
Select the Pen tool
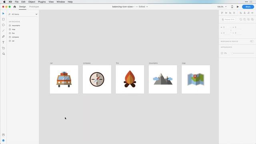(x=3, y=36)
